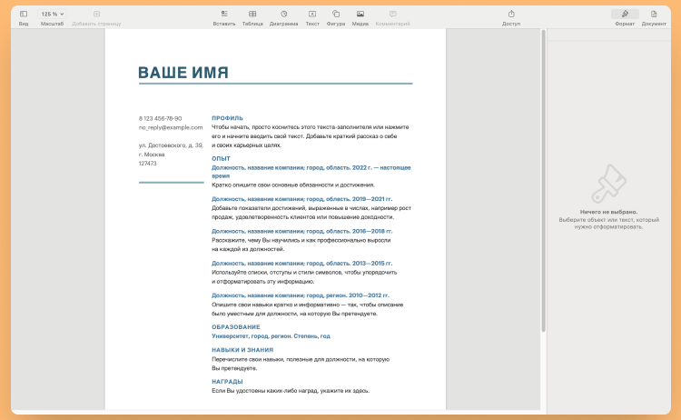The height and width of the screenshot is (420, 681).
Task: Open the Вид (View) sidebar options
Action: tap(24, 15)
